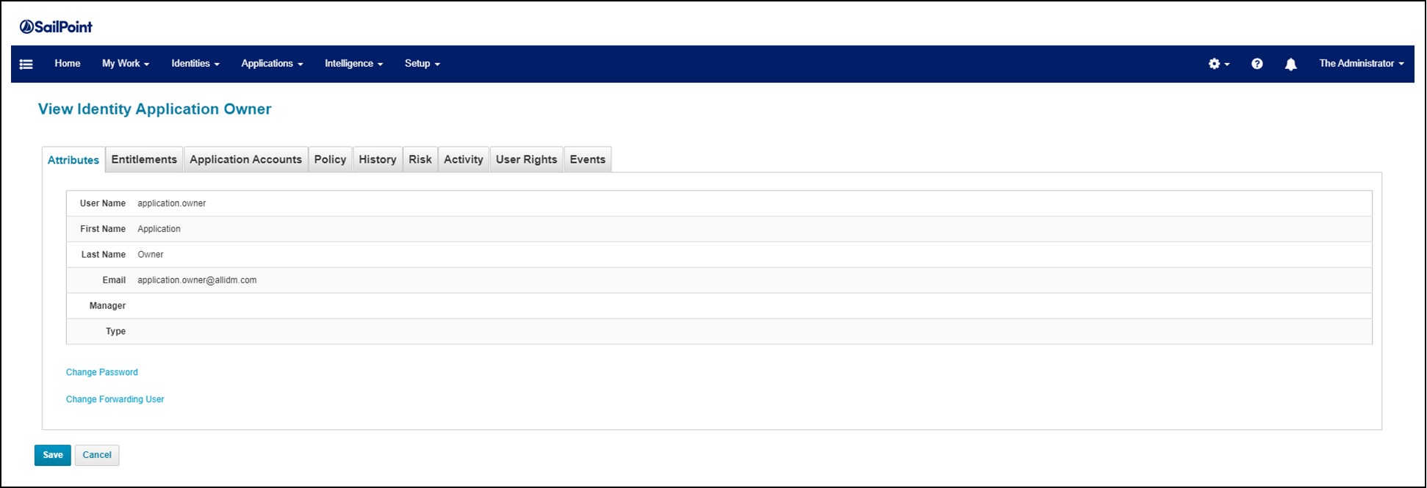1427x488 pixels.
Task: Open the Intelligence dropdown menu
Action: [x=353, y=64]
